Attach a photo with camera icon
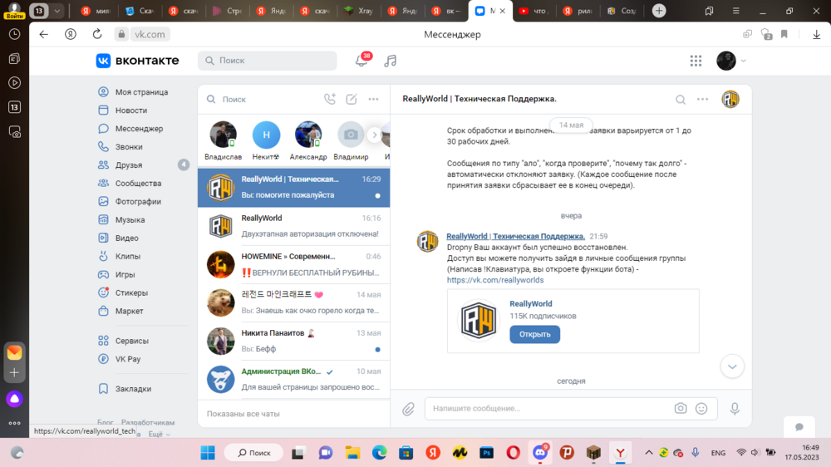 pyautogui.click(x=681, y=408)
